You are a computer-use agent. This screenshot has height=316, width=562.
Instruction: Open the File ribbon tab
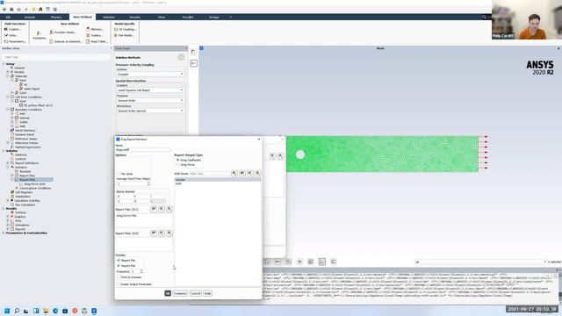(x=8, y=18)
